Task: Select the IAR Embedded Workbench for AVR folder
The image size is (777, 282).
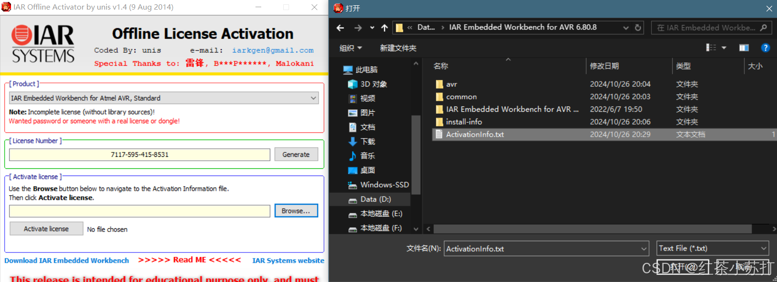Action: point(512,109)
